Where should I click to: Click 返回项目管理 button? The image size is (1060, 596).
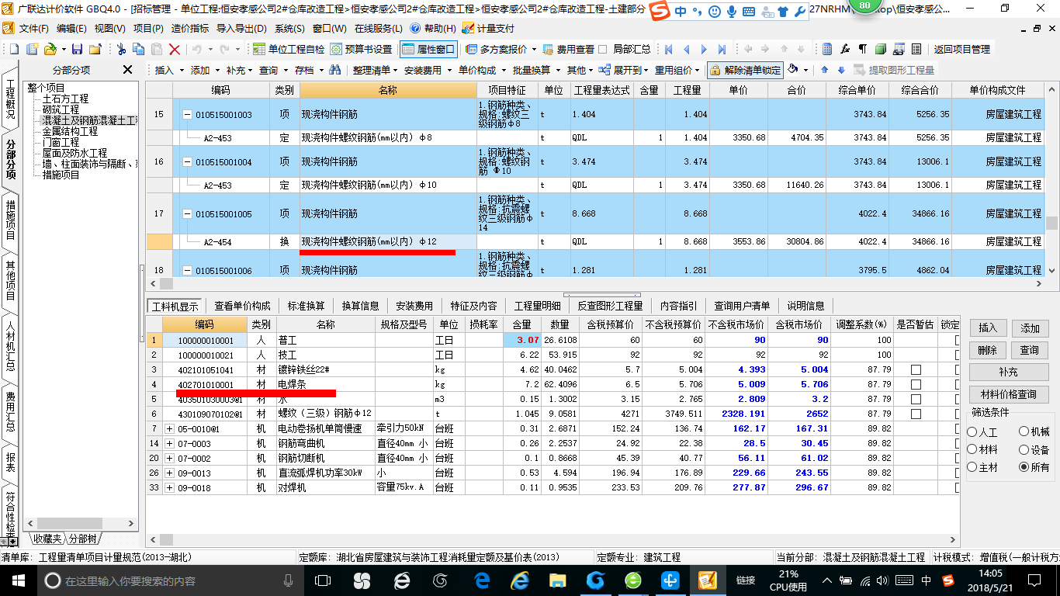click(962, 49)
